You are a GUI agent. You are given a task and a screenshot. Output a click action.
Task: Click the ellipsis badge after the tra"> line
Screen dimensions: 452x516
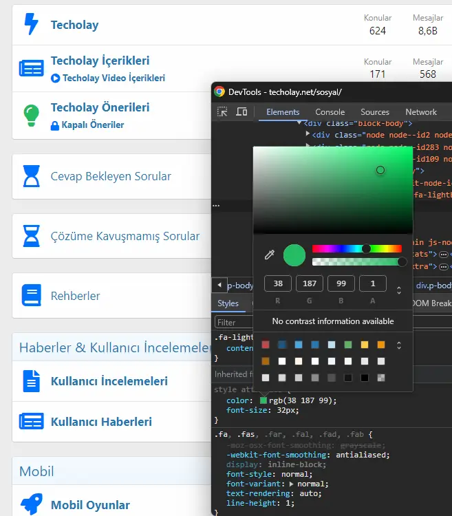[x=444, y=266]
